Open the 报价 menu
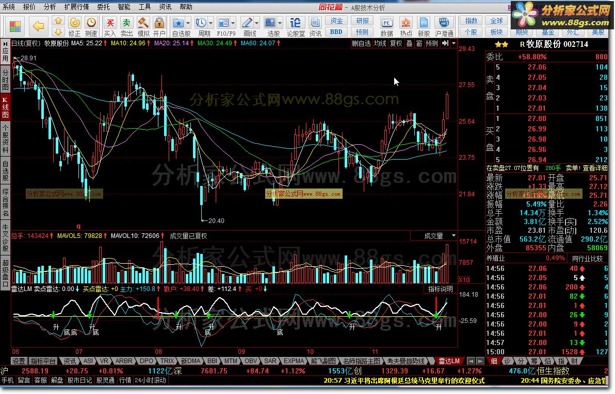 point(29,7)
